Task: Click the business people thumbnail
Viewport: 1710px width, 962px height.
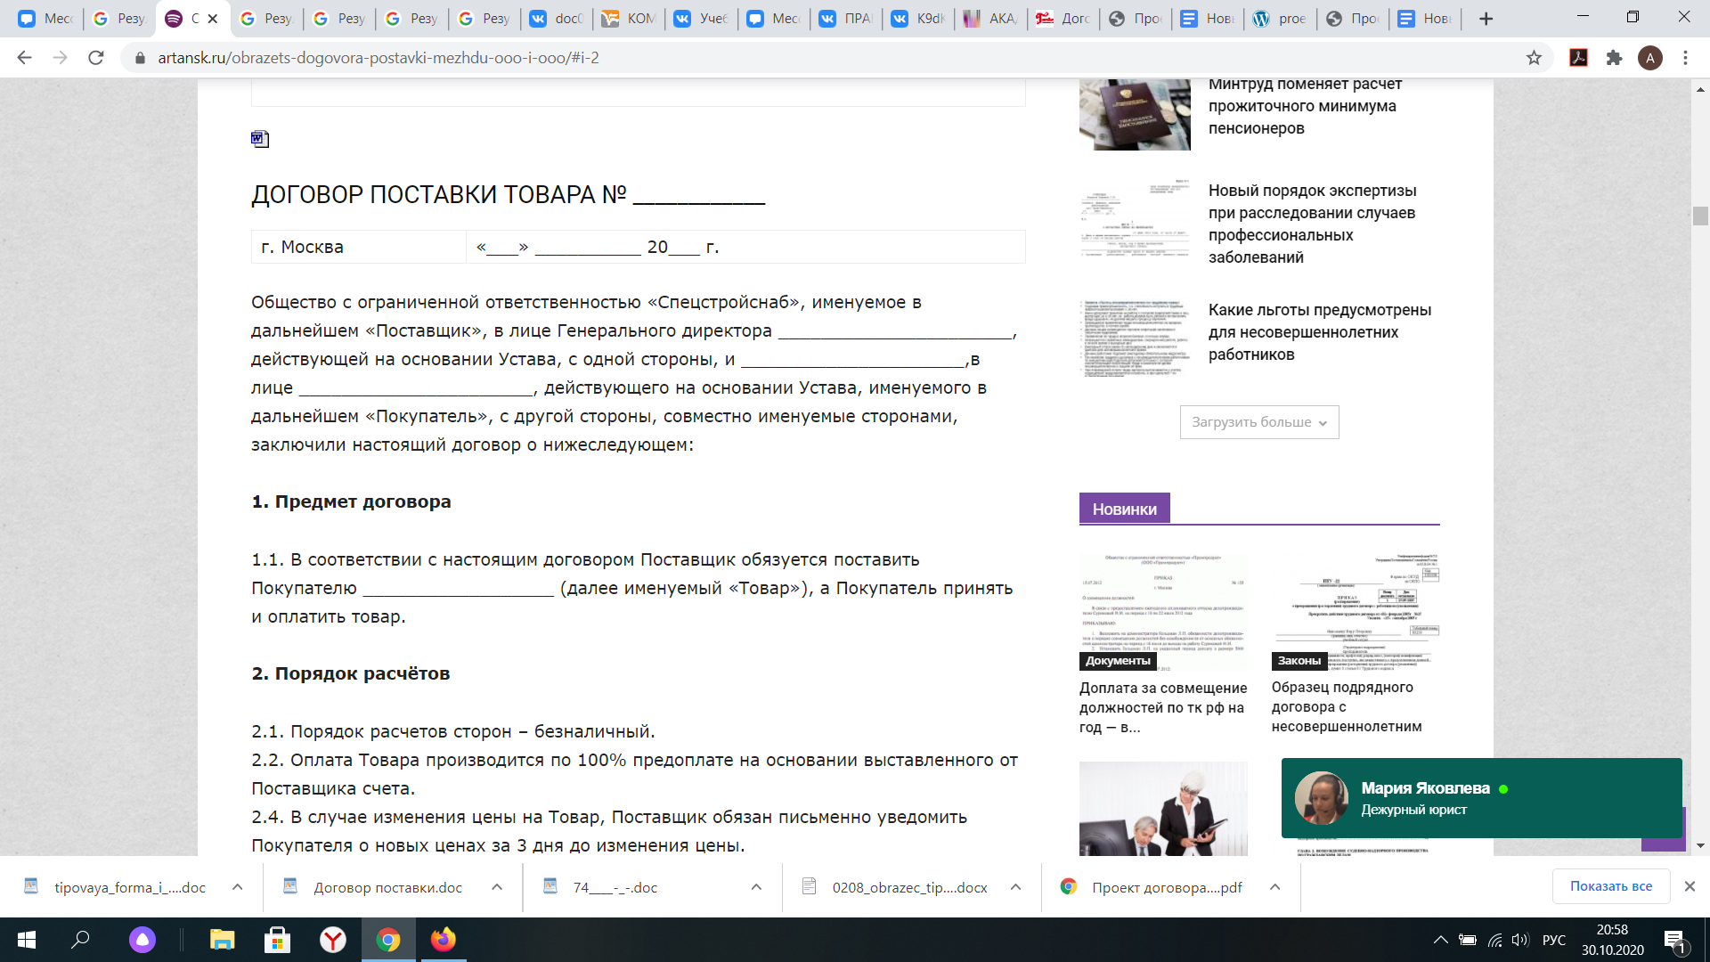Action: pyautogui.click(x=1163, y=809)
